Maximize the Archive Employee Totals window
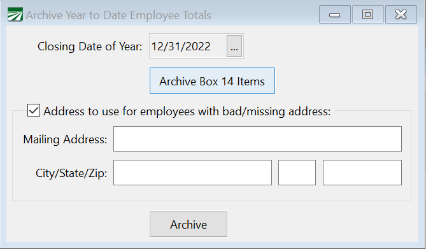This screenshot has width=426, height=249. point(368,15)
